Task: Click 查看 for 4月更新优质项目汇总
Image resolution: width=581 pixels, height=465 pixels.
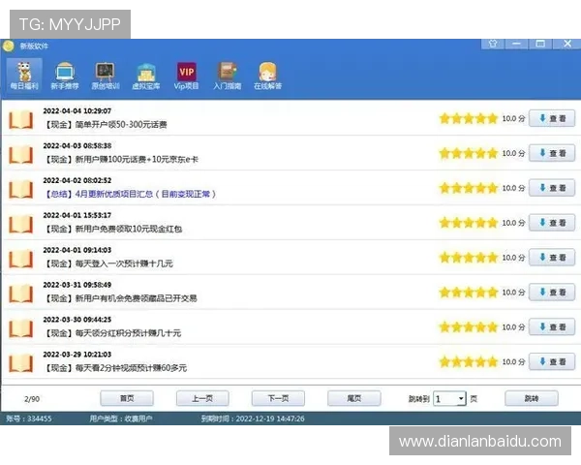Action: 552,188
